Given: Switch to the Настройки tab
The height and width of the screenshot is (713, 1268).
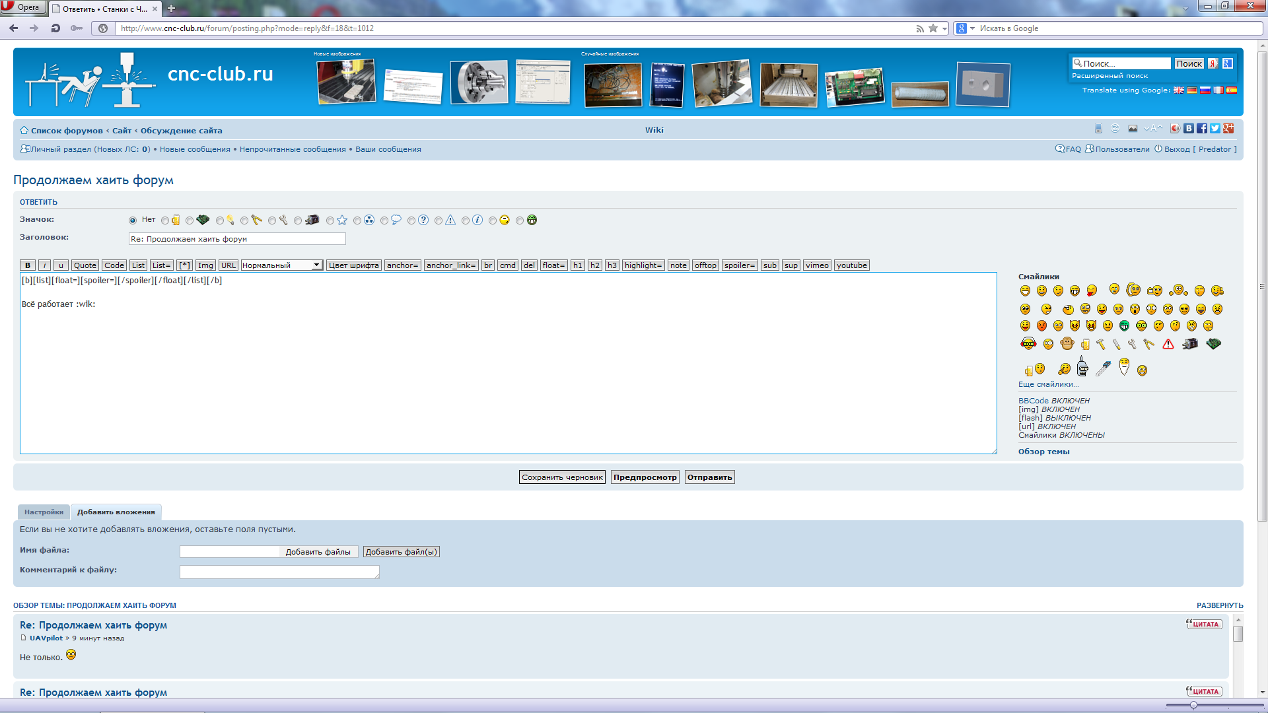Looking at the screenshot, I should point(44,512).
